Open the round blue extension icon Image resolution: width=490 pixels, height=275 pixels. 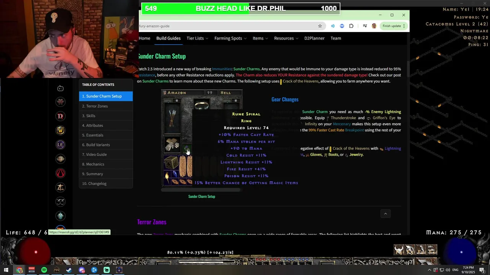342,26
